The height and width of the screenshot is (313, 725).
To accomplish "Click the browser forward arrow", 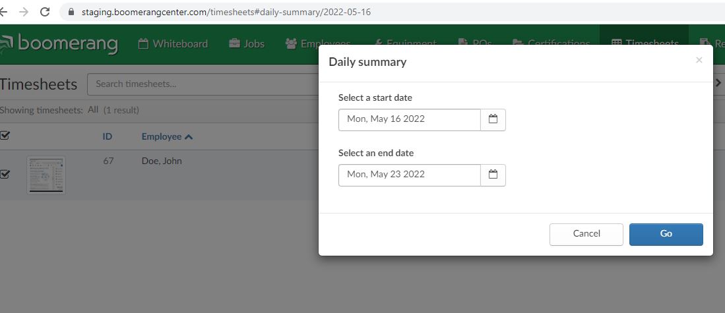I will [x=24, y=12].
